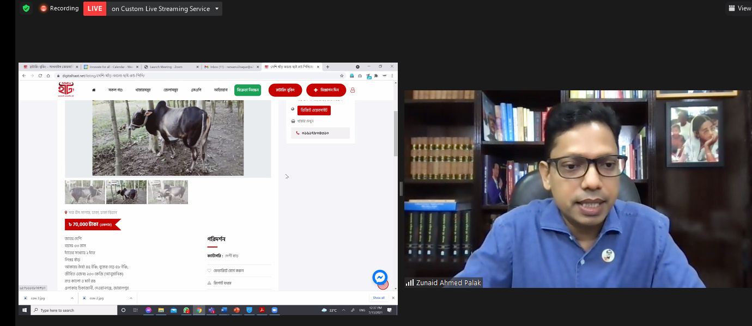This screenshot has width=752, height=326.
Task: Open the Chrome three-dot menu
Action: 392,76
